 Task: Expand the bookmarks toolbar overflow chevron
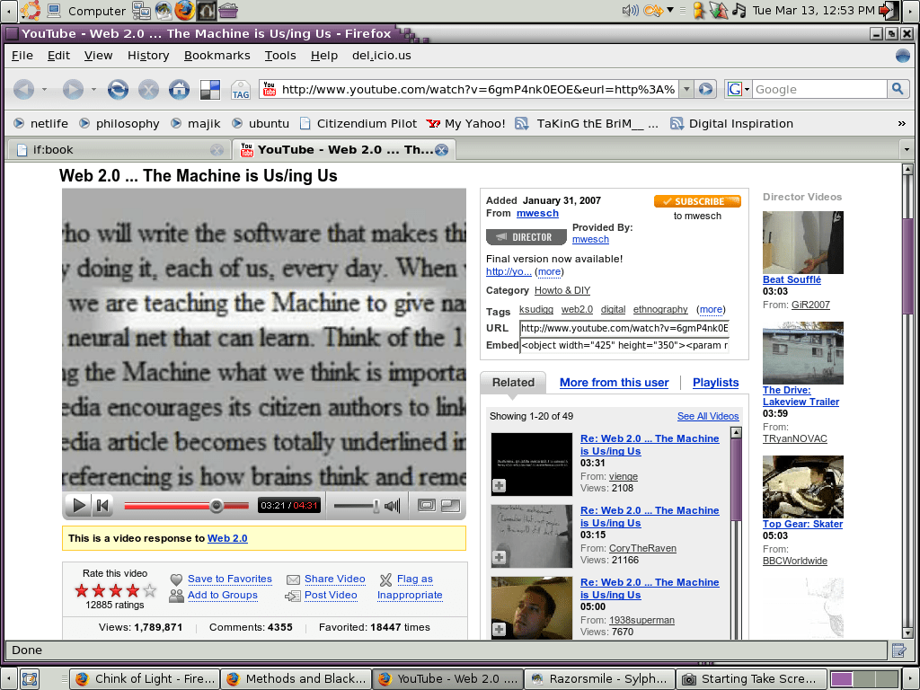[x=901, y=123]
